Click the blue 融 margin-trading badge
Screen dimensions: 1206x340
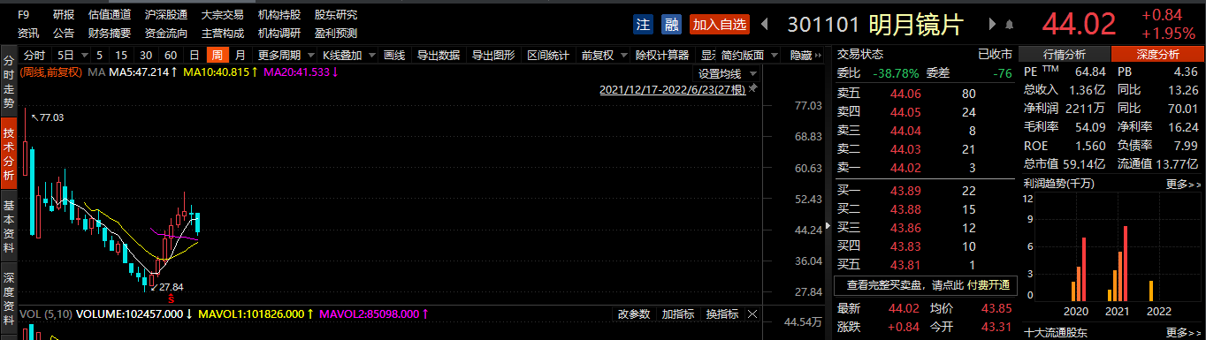(671, 25)
